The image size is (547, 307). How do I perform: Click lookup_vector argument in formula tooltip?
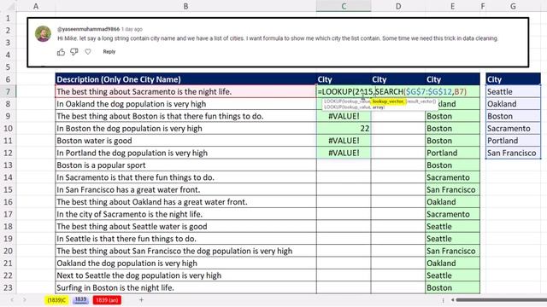click(x=388, y=101)
